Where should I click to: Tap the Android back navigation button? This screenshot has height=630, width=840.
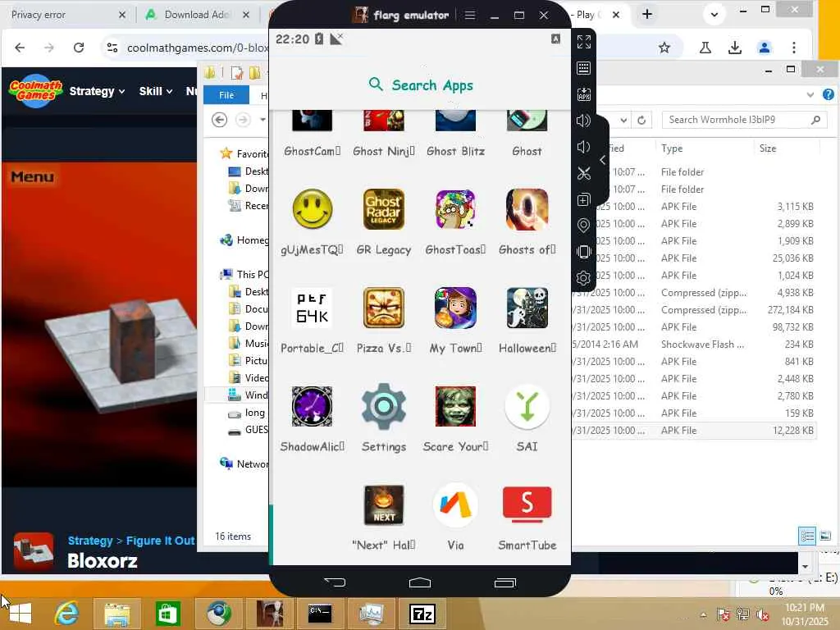(x=335, y=582)
